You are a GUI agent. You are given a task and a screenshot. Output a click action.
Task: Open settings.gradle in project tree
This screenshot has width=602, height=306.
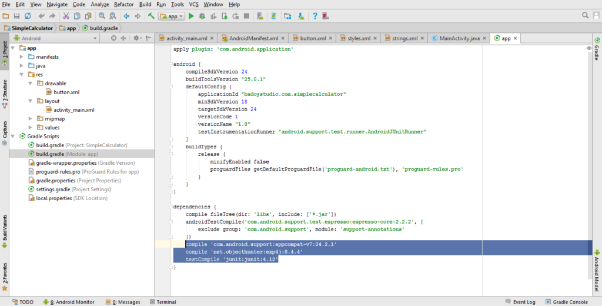point(52,189)
